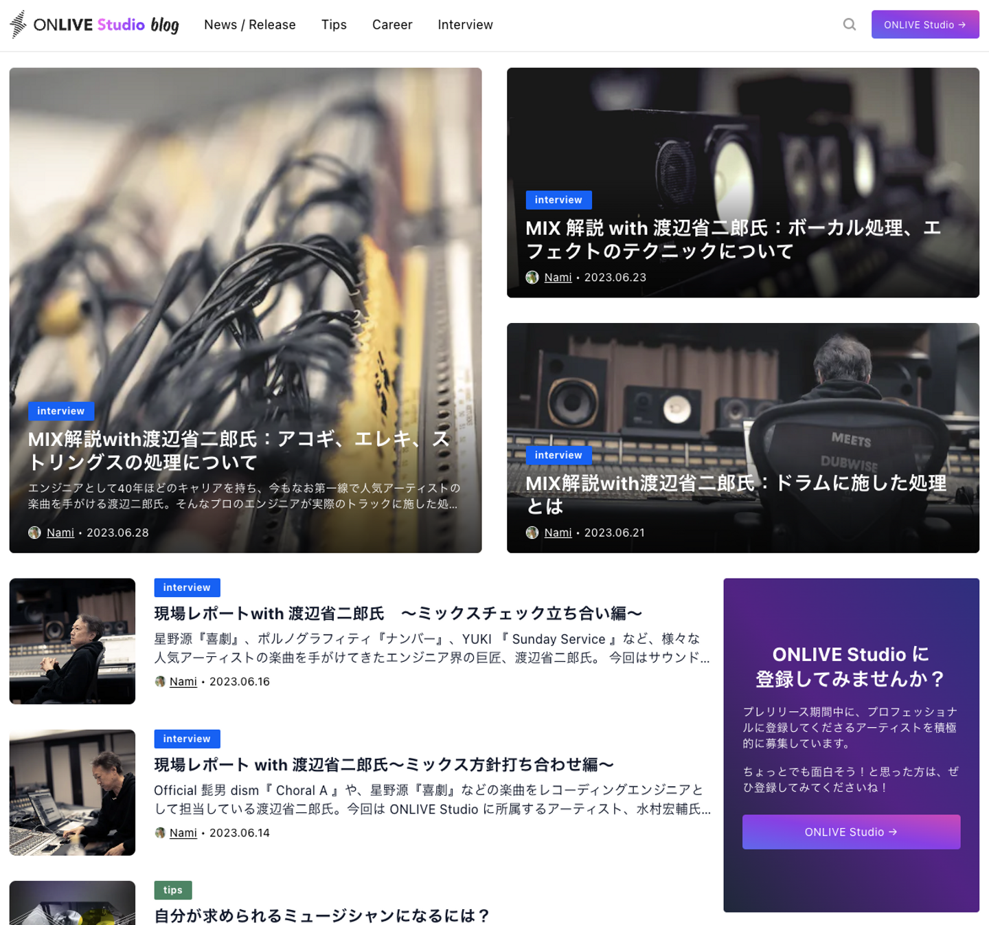Open article 現場レポート ミックス方針打ち合わせ編
Viewport: 989px width, 925px height.
coord(384,764)
